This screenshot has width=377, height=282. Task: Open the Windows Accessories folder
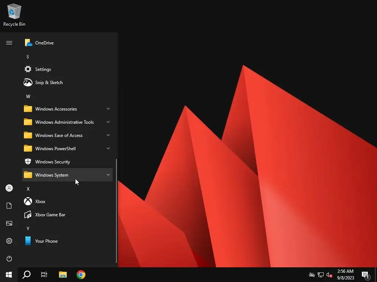[67, 109]
